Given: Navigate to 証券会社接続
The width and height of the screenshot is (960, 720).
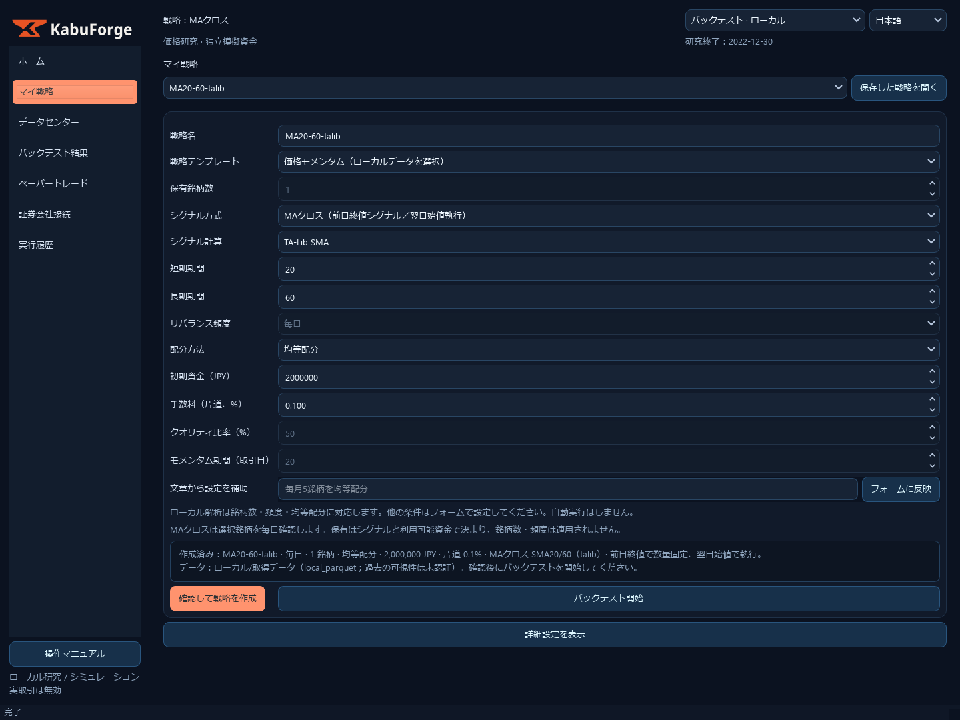Looking at the screenshot, I should click(x=75, y=215).
